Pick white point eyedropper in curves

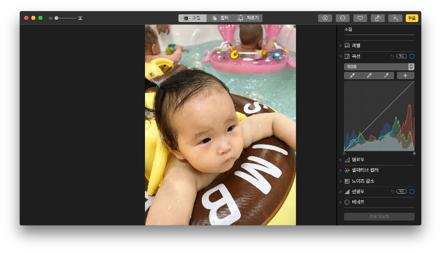pyautogui.click(x=386, y=75)
